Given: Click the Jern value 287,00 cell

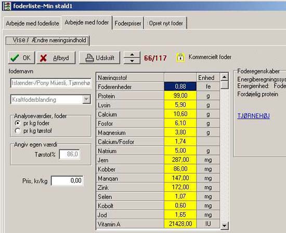Looking at the screenshot, I should (x=180, y=160).
